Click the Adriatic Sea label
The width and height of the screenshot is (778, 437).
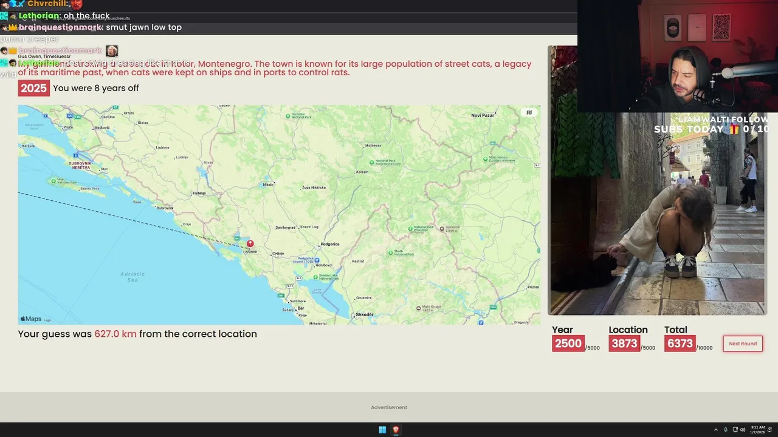pos(133,277)
